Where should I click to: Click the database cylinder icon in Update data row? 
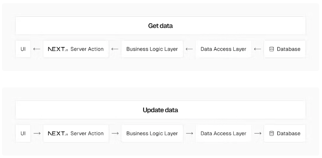272,134
